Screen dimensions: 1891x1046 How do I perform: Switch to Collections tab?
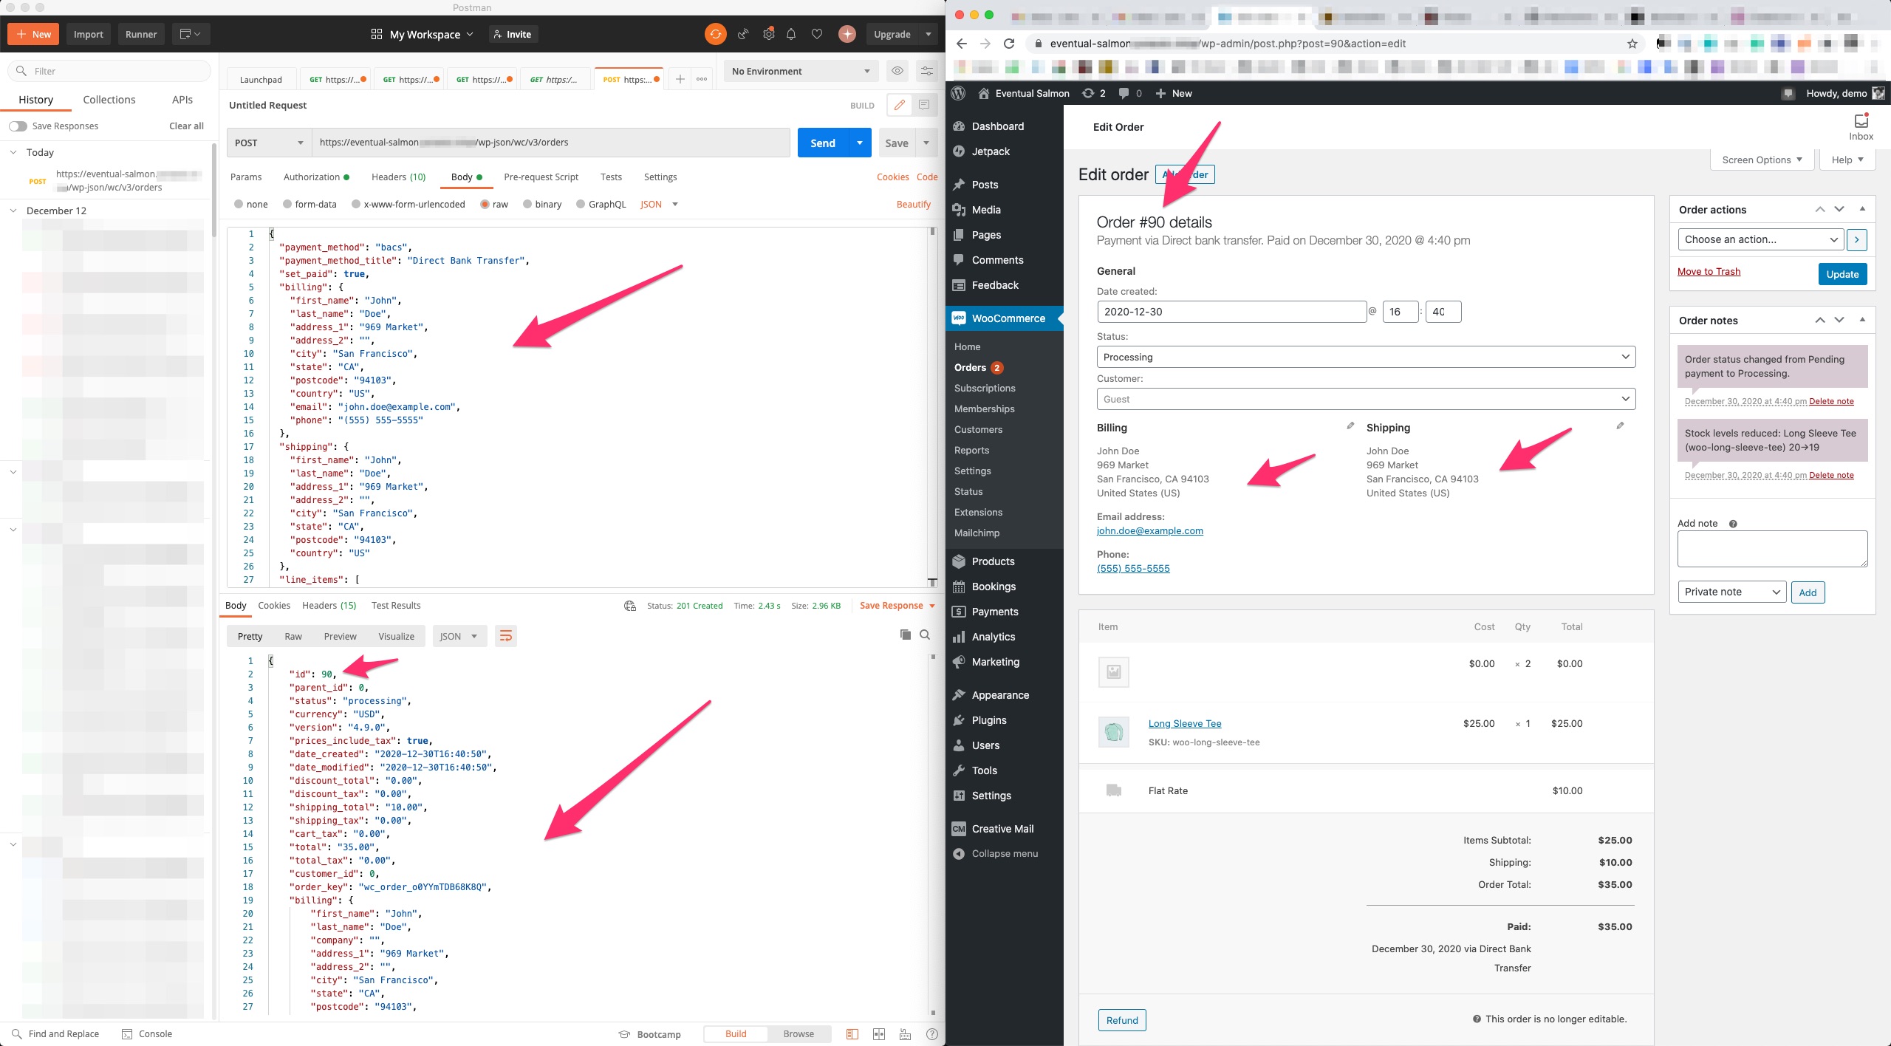pyautogui.click(x=109, y=100)
